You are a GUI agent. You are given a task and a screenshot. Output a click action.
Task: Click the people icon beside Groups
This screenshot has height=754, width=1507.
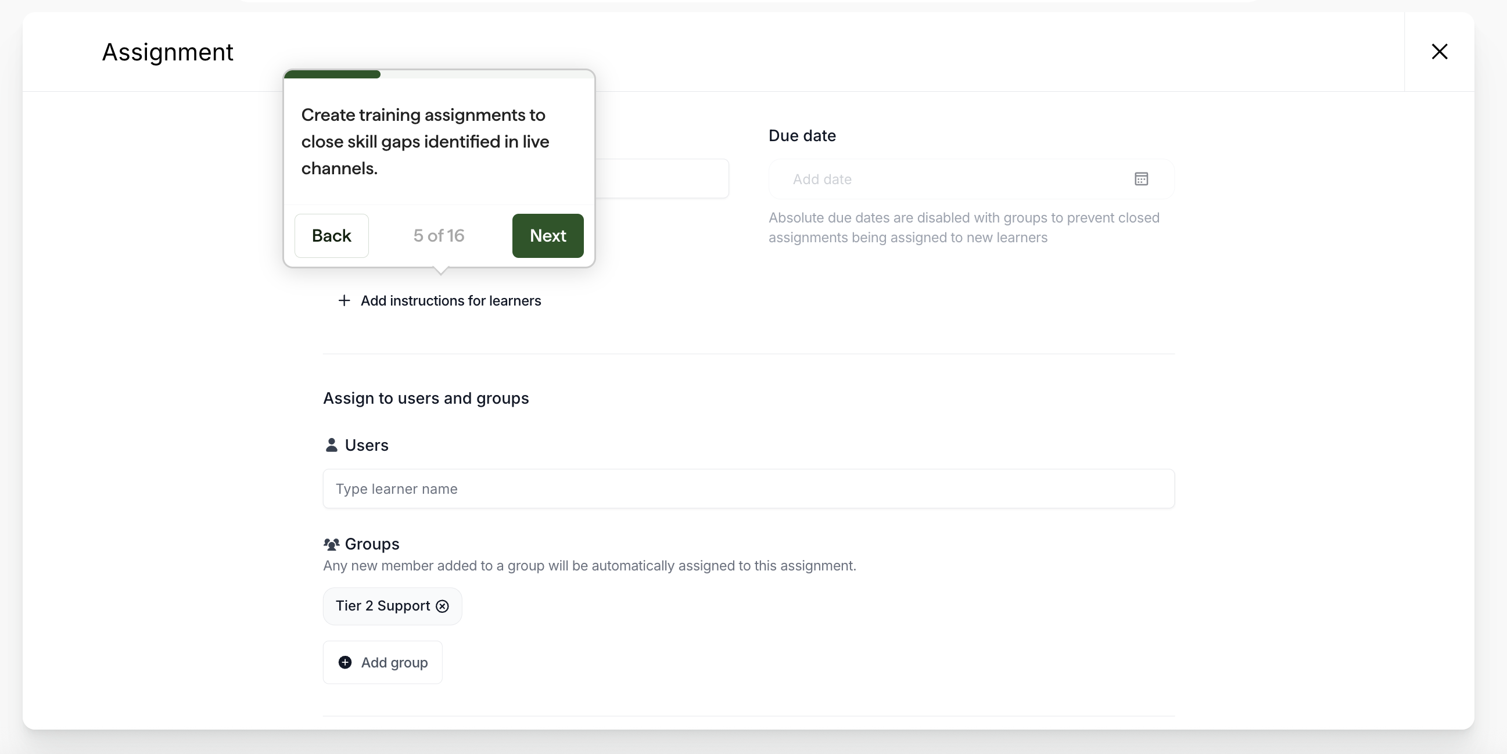tap(331, 545)
